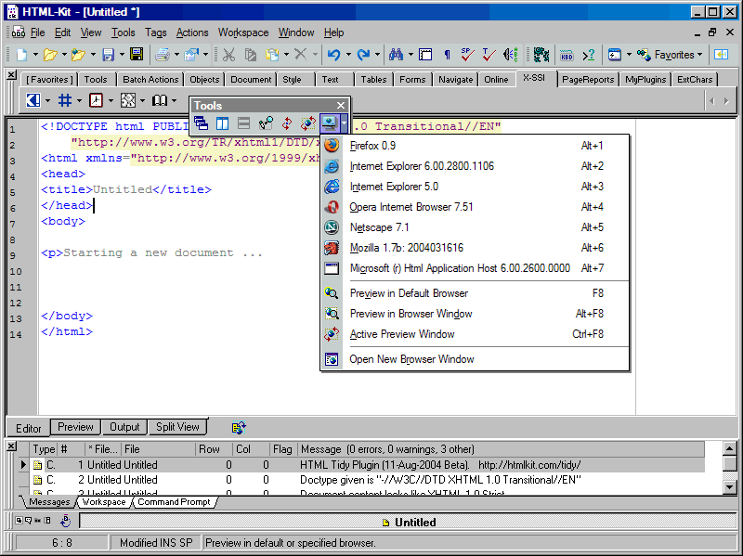Click the hash # icon on X-SSI tab
The width and height of the screenshot is (743, 556).
pyautogui.click(x=65, y=100)
